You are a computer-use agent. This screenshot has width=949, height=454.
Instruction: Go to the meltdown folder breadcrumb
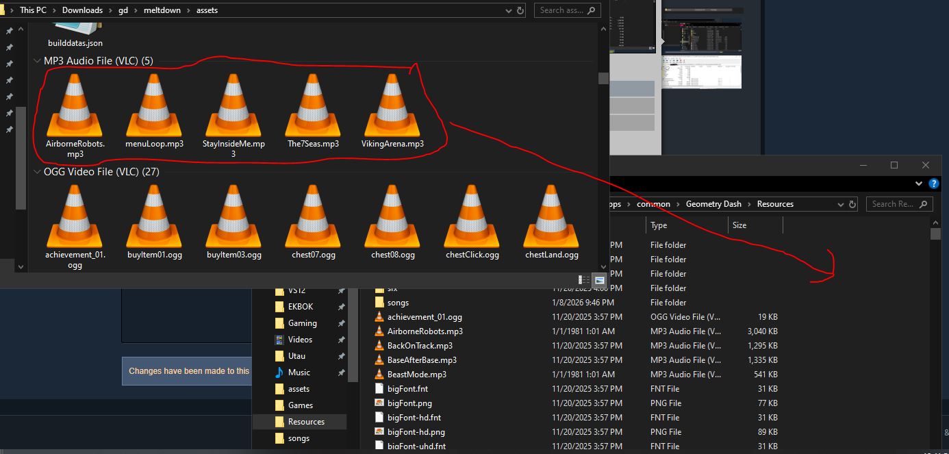[161, 10]
